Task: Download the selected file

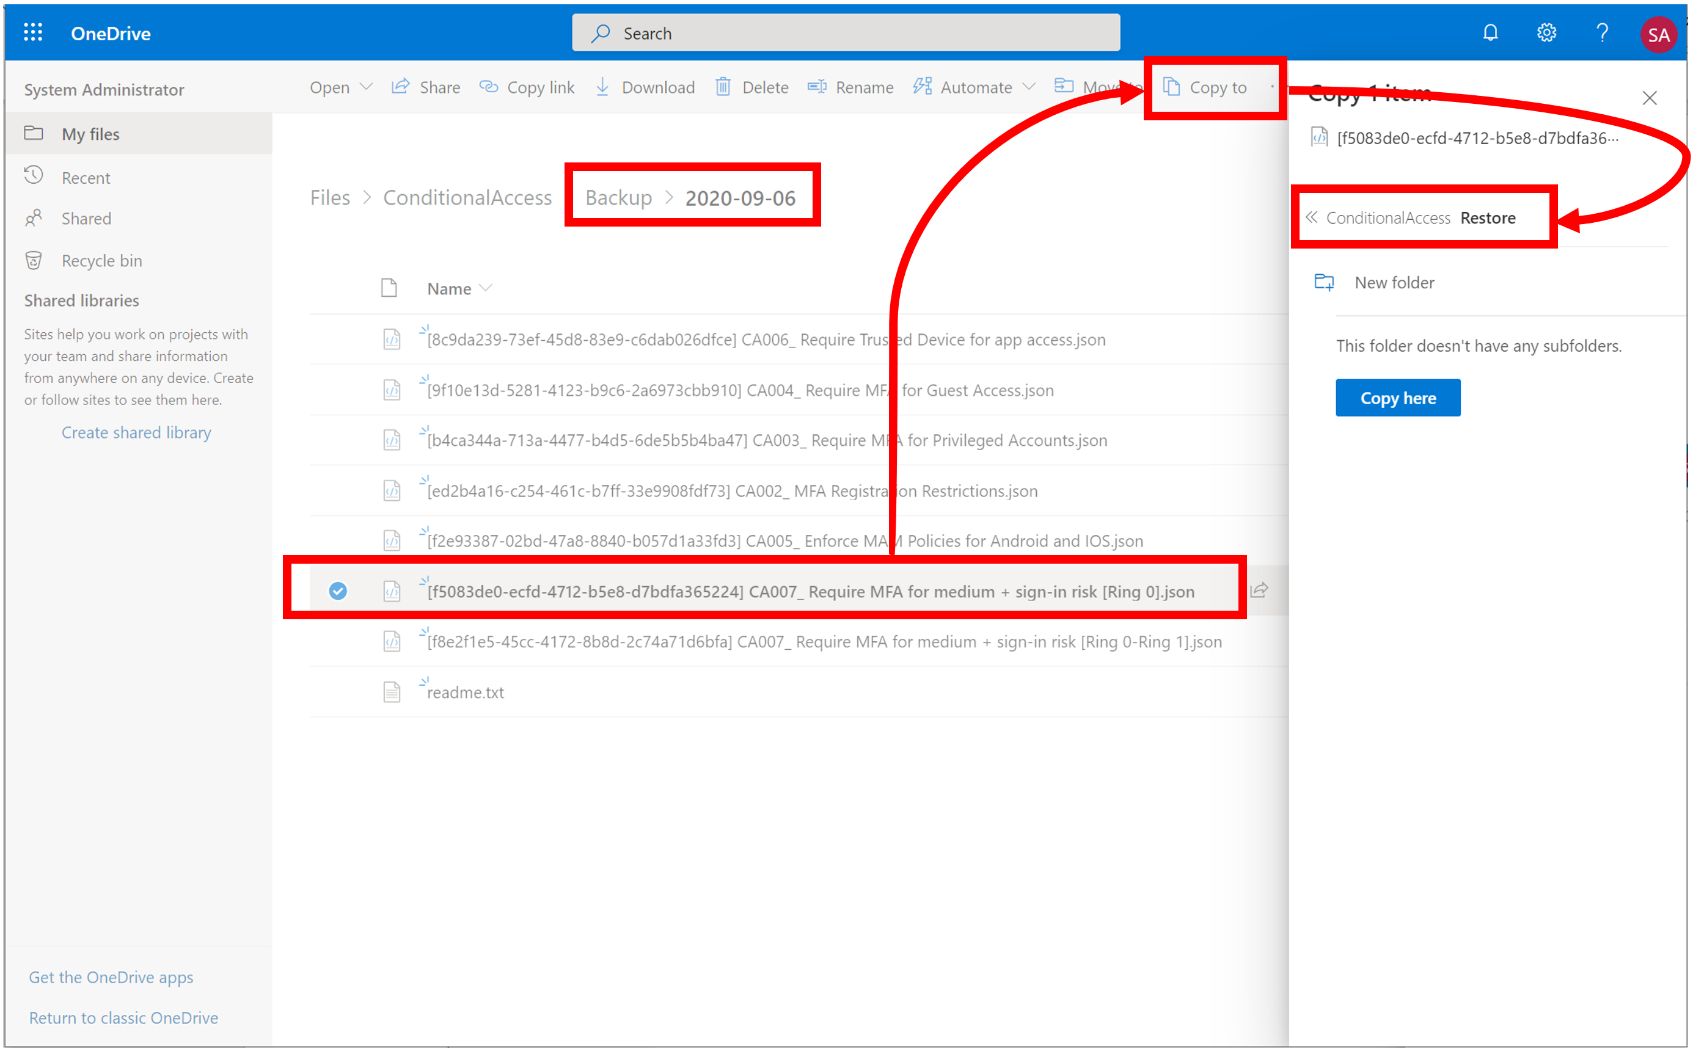Action: click(645, 87)
